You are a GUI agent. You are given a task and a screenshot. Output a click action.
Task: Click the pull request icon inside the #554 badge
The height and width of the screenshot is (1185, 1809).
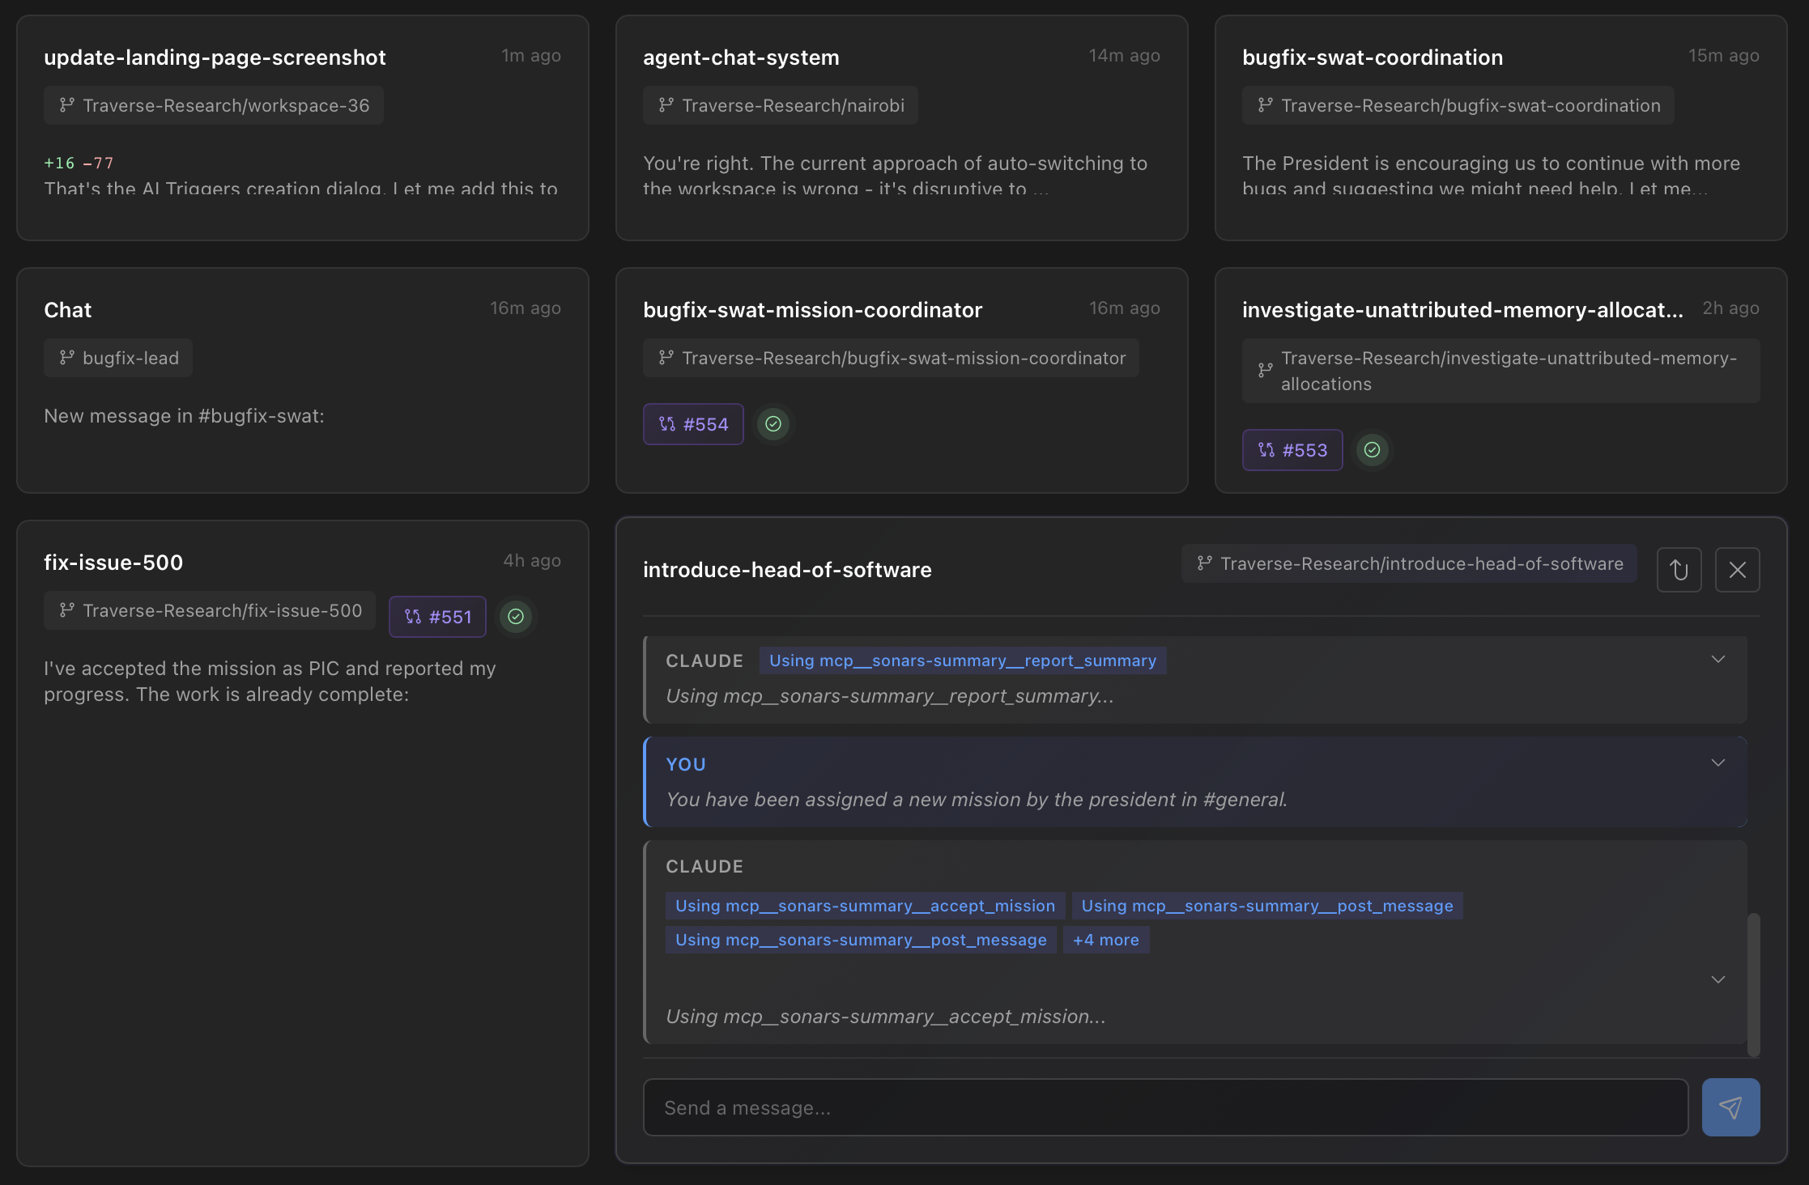pyautogui.click(x=667, y=423)
